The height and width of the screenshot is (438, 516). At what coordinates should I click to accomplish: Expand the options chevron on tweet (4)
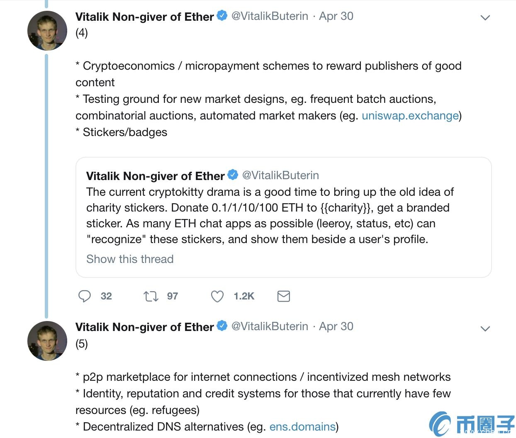485,18
